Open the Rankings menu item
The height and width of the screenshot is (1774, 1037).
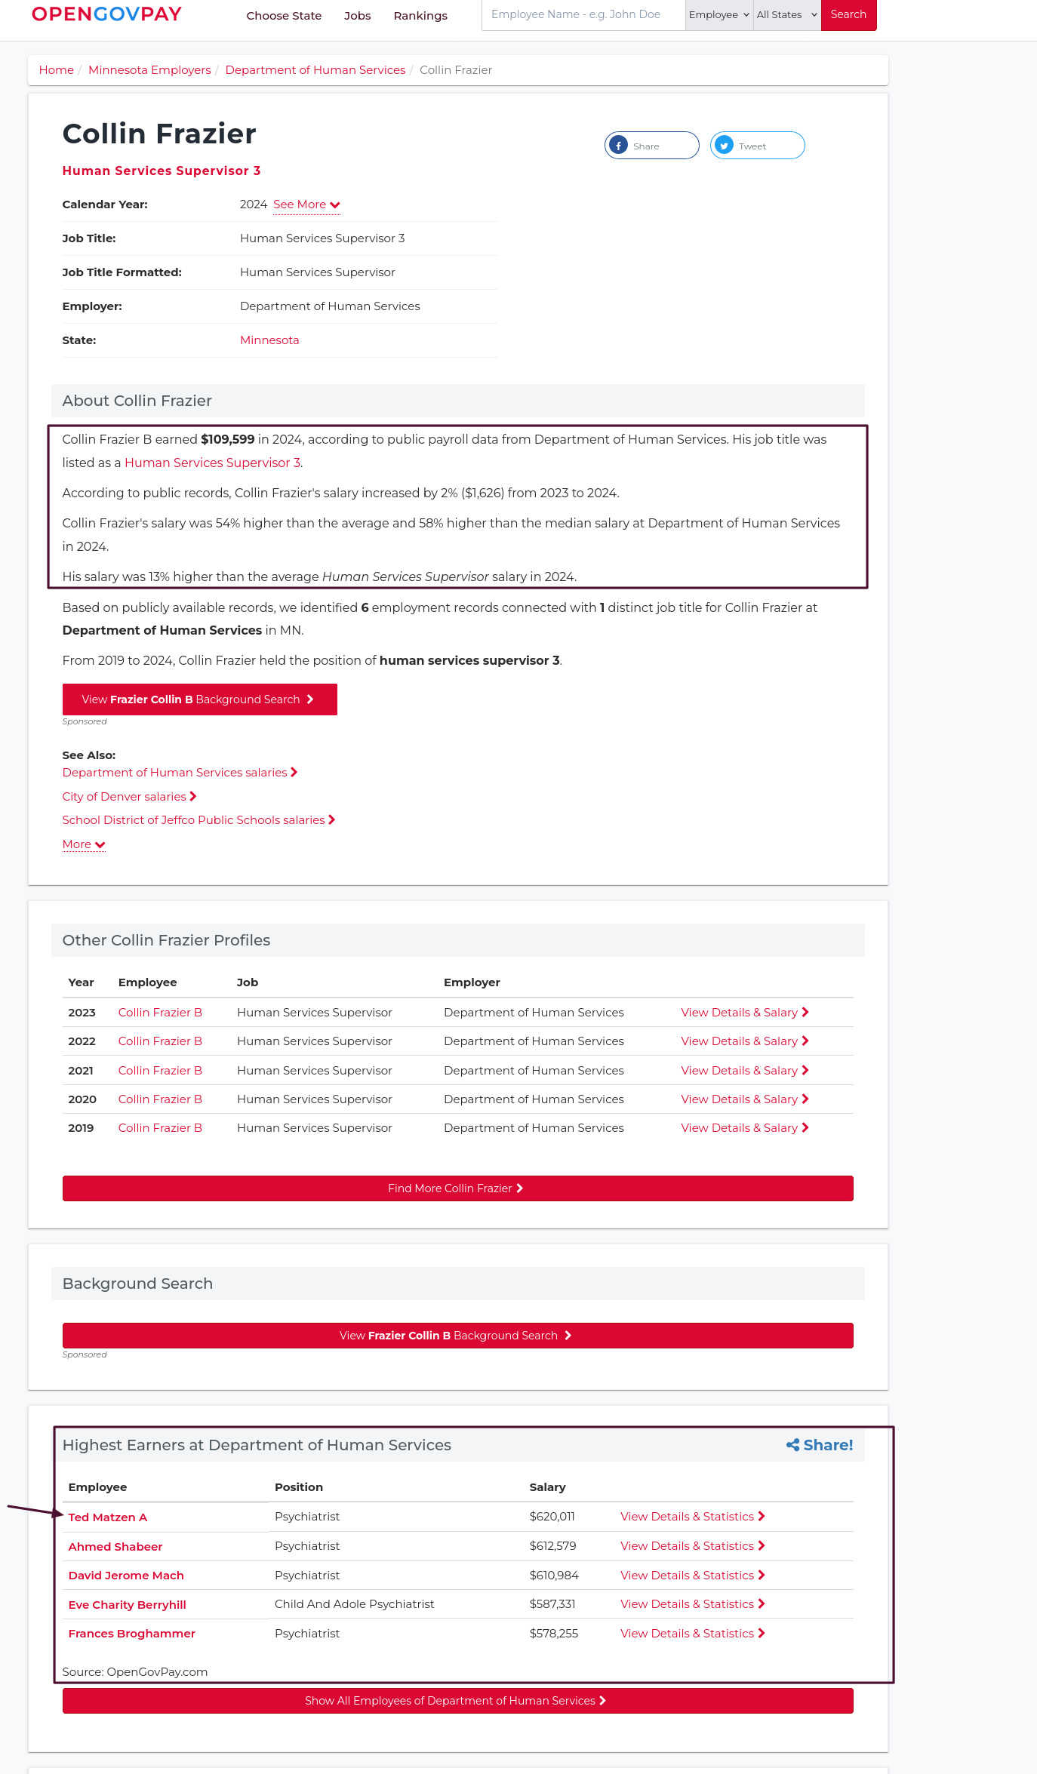click(420, 16)
